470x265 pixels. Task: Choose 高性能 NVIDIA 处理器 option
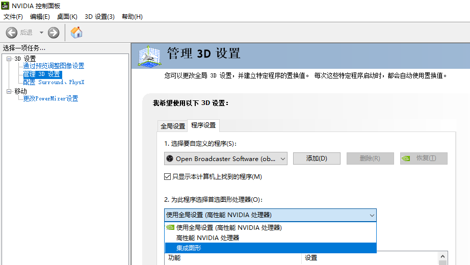click(x=271, y=237)
